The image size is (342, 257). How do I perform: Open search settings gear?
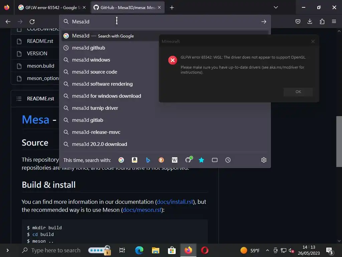click(x=264, y=160)
